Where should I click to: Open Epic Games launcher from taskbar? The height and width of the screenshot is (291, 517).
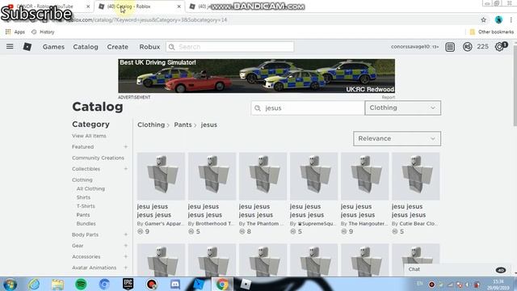[128, 284]
